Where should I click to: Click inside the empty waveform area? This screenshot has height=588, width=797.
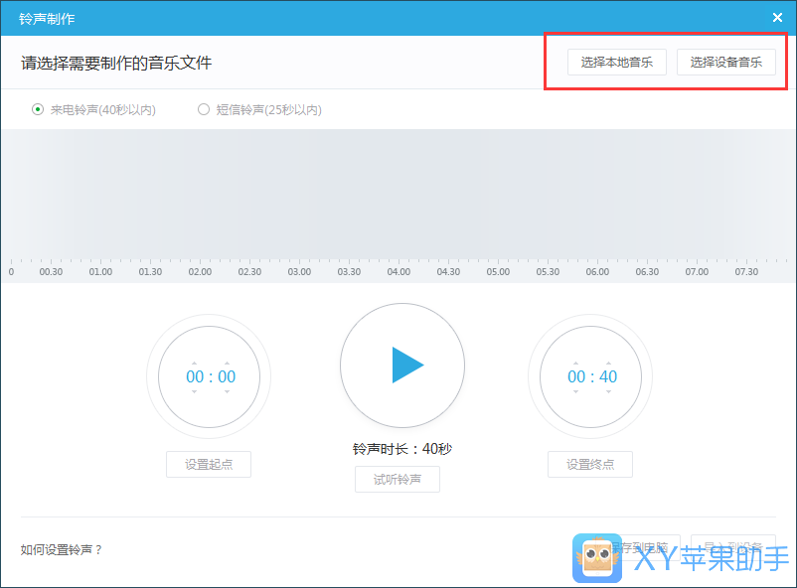point(398,194)
